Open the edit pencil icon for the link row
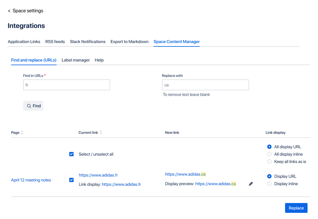 tap(251, 184)
